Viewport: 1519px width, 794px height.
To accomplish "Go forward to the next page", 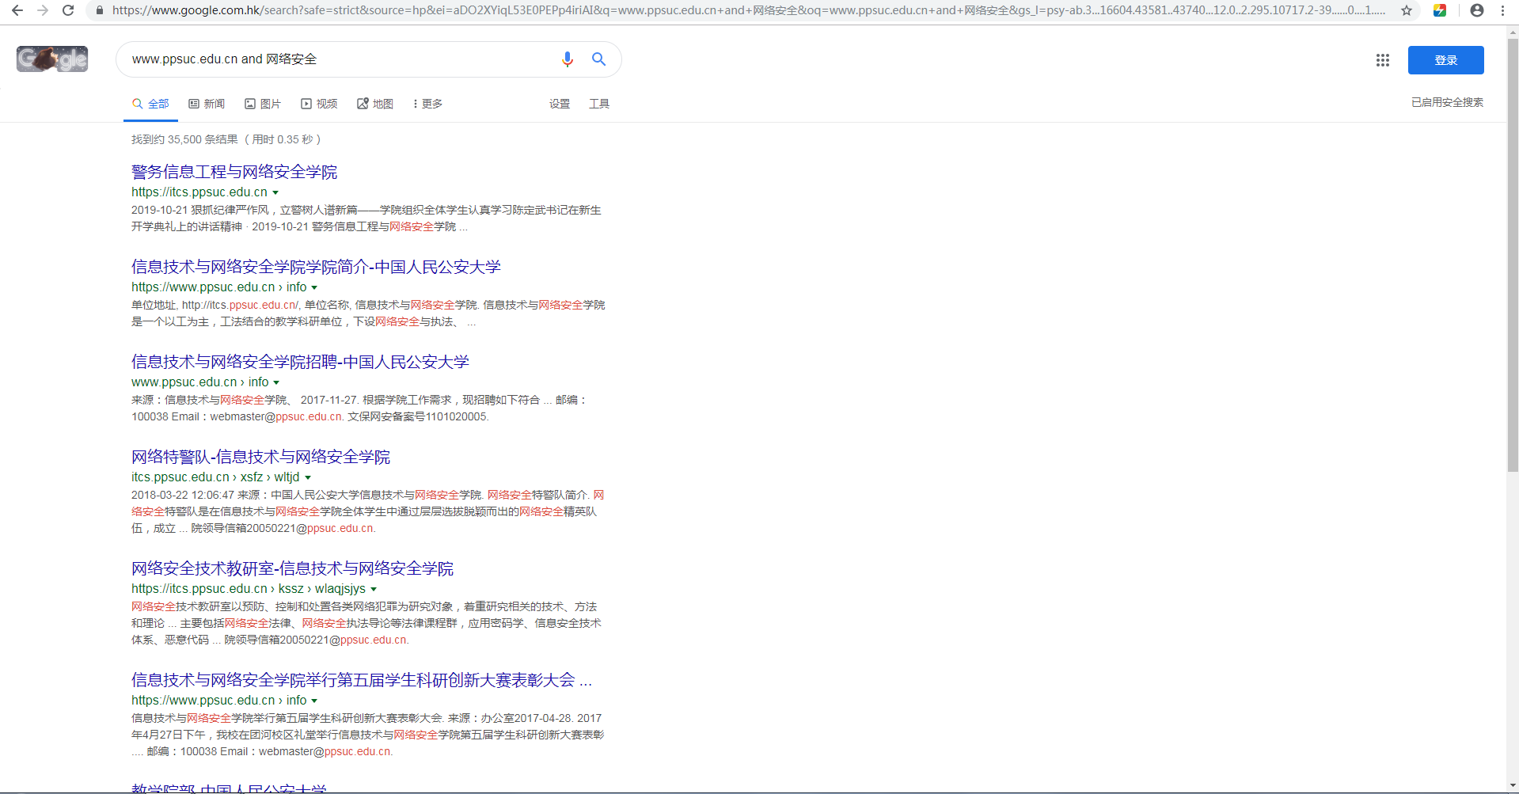I will point(43,10).
